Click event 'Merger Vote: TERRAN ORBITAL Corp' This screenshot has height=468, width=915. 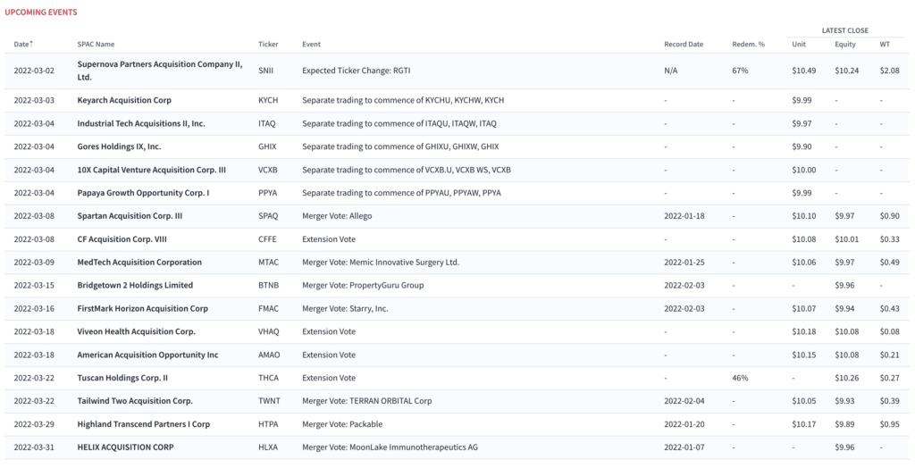point(367,401)
